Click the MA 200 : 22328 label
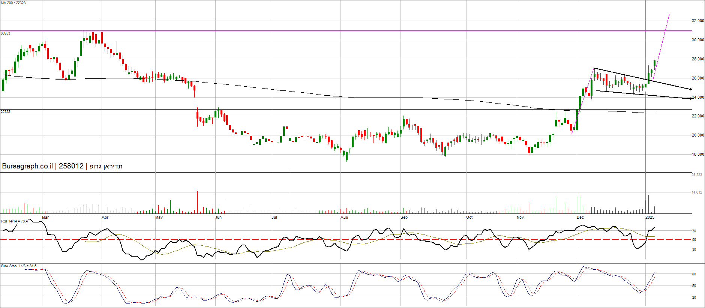Viewport: 705px width, 308px height. pyautogui.click(x=13, y=3)
